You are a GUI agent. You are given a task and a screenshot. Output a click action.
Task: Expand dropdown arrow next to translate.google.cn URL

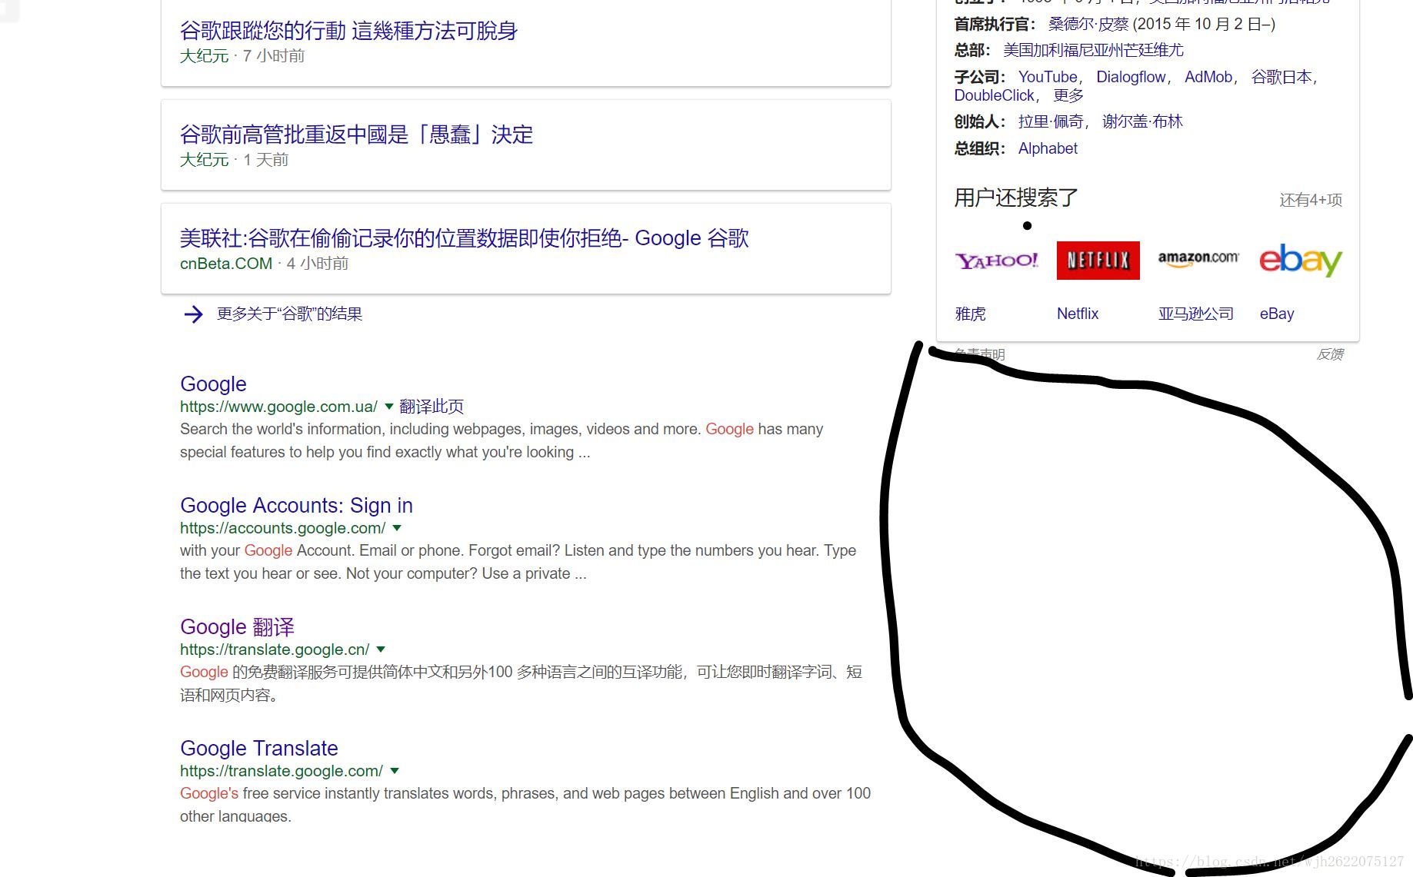click(381, 649)
